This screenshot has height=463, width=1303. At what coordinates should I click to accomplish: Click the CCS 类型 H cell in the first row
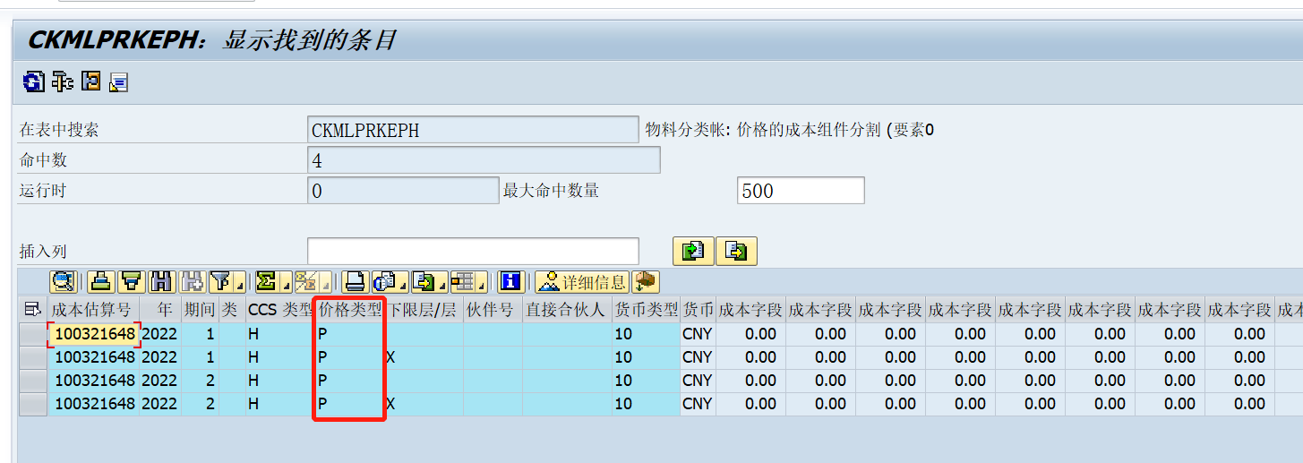[x=280, y=334]
